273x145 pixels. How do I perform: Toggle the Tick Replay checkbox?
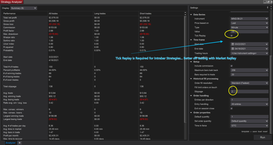pos(232,36)
